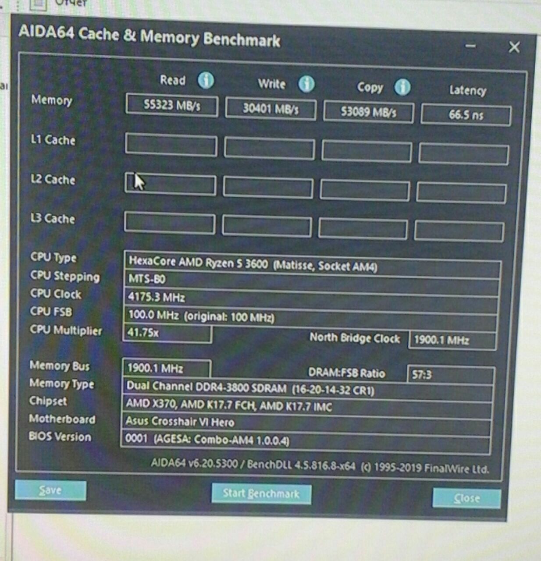This screenshot has height=561, width=541.
Task: Click the info icon next to Copy
Action: tap(402, 87)
